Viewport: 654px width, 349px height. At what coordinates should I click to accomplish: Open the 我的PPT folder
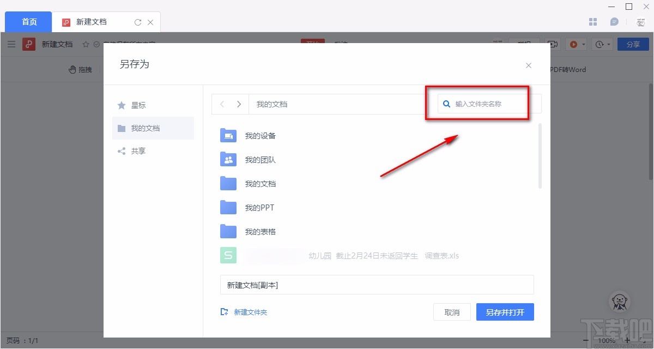(259, 208)
